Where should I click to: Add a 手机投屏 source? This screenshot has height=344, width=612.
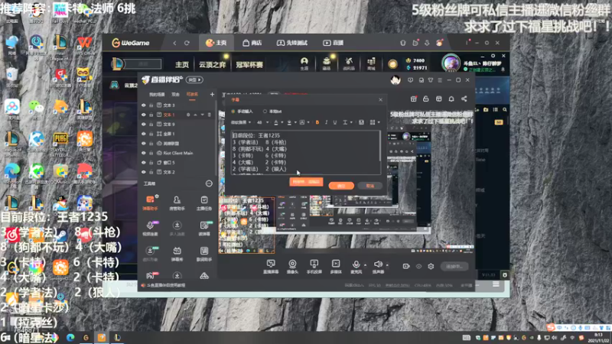[314, 266]
